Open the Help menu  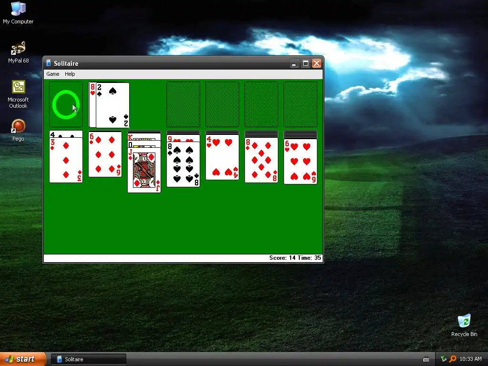coord(70,74)
